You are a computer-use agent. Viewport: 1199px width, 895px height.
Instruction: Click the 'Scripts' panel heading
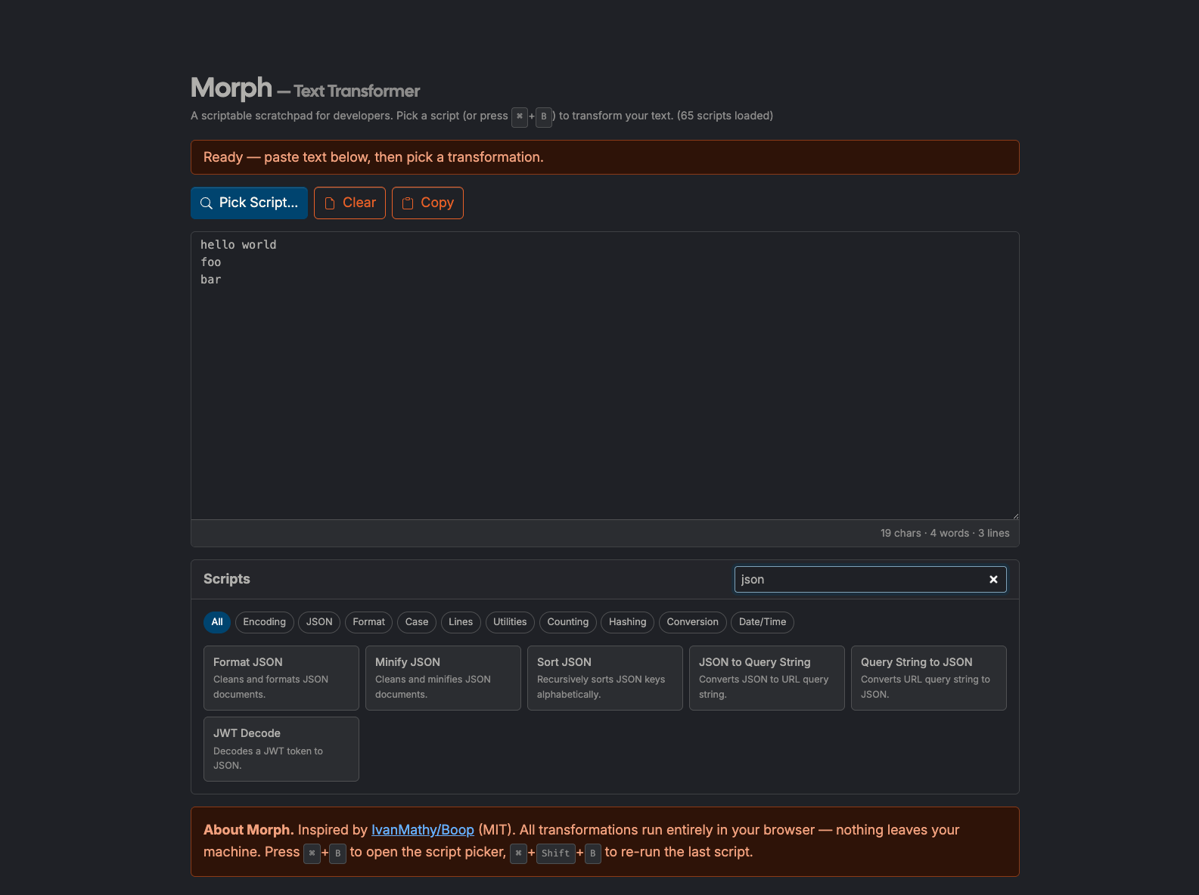click(227, 579)
